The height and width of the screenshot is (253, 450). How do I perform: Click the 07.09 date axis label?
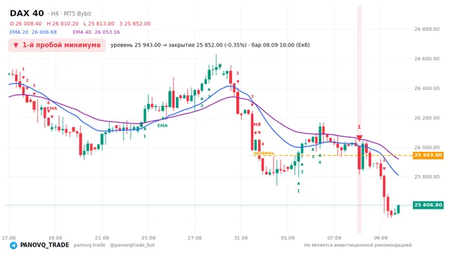click(334, 238)
